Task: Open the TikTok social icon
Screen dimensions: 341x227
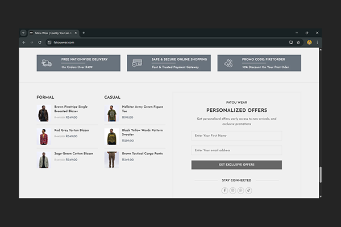Action: [x=248, y=190]
